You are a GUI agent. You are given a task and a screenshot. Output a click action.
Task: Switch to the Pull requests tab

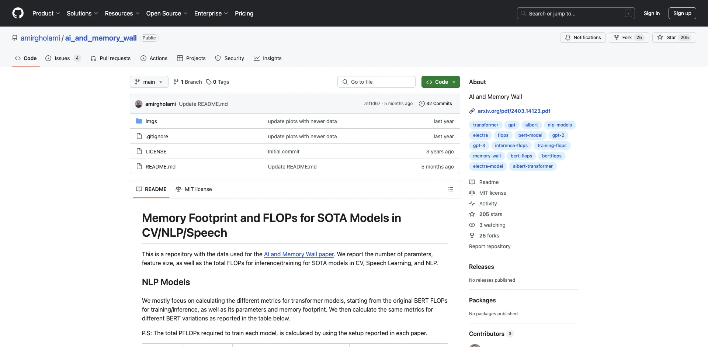click(x=111, y=58)
